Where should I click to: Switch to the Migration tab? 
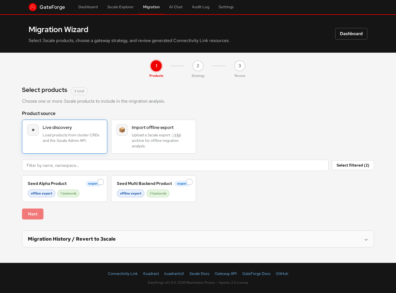point(151,7)
